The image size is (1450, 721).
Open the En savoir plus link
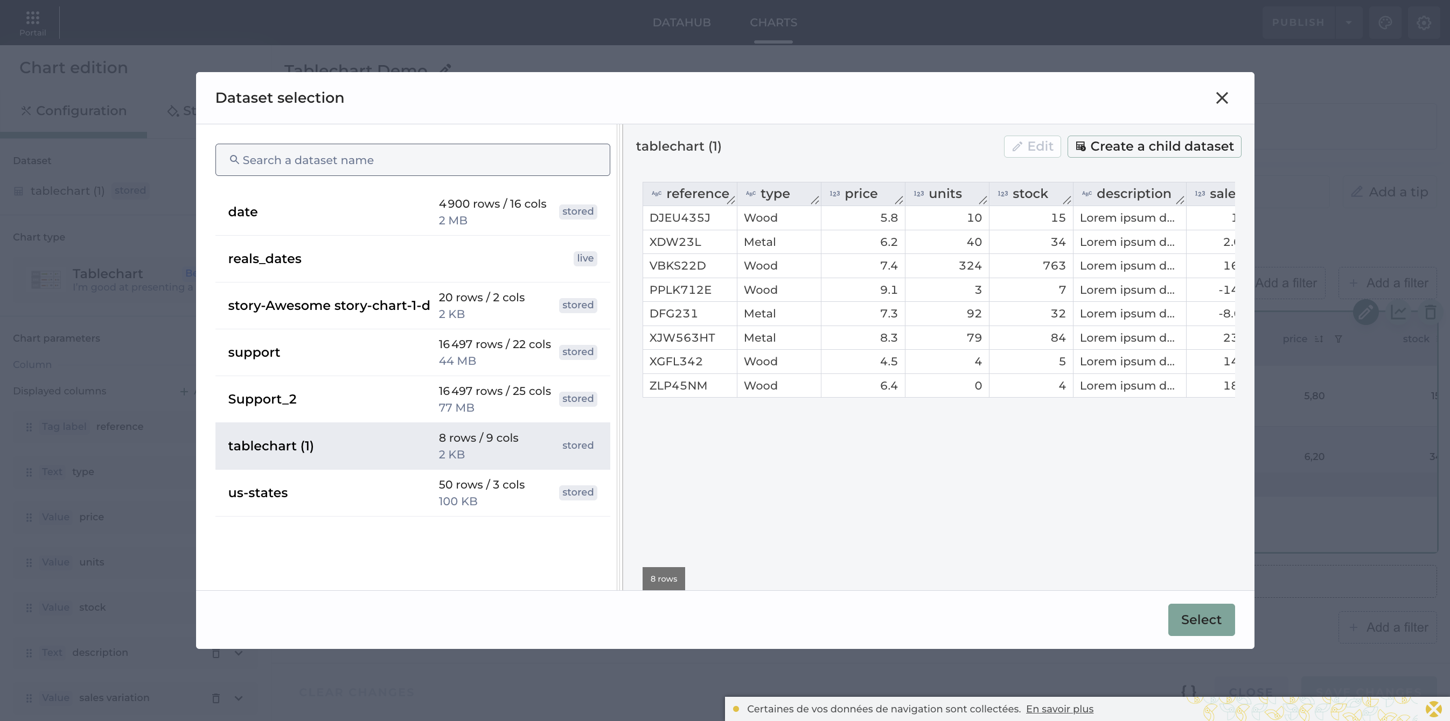1059,709
